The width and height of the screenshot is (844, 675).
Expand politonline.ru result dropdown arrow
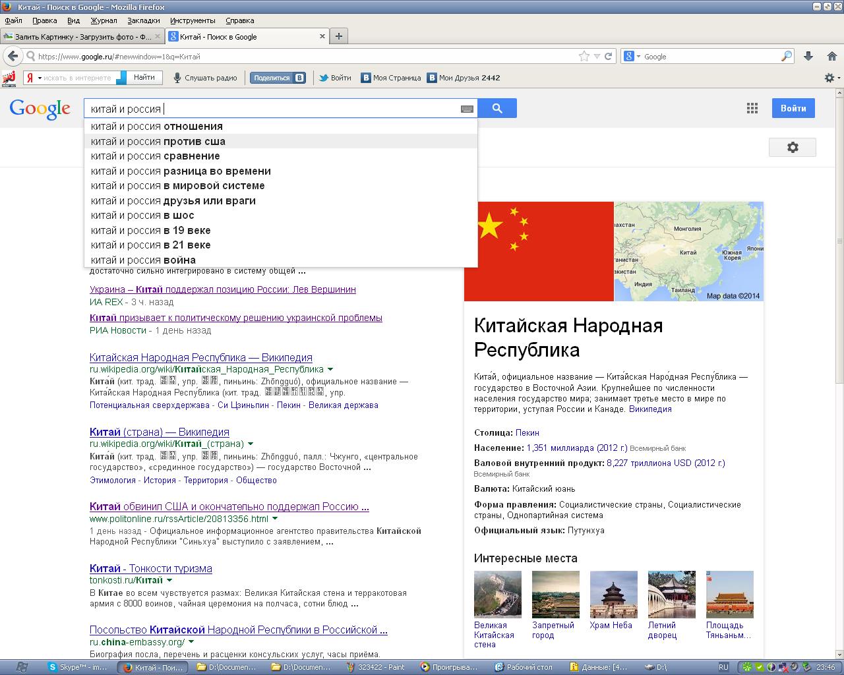(275, 519)
